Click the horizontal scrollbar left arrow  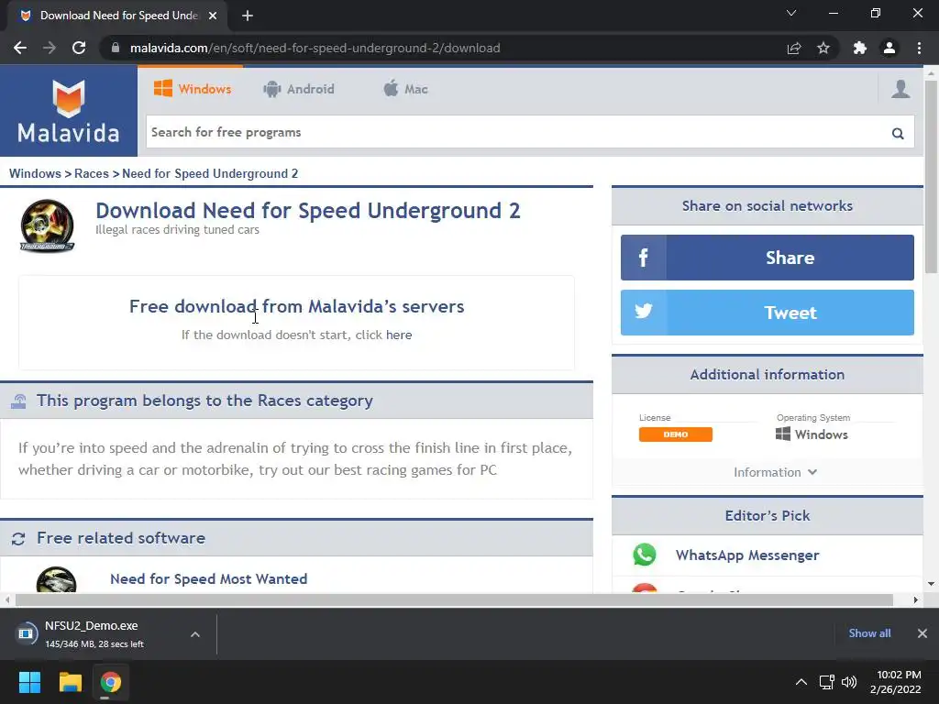point(7,599)
